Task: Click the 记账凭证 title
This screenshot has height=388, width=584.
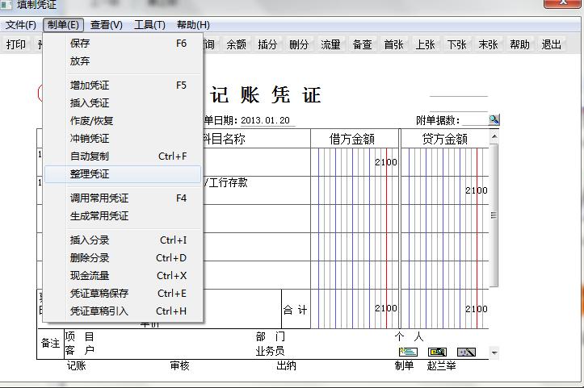Action: tap(265, 95)
